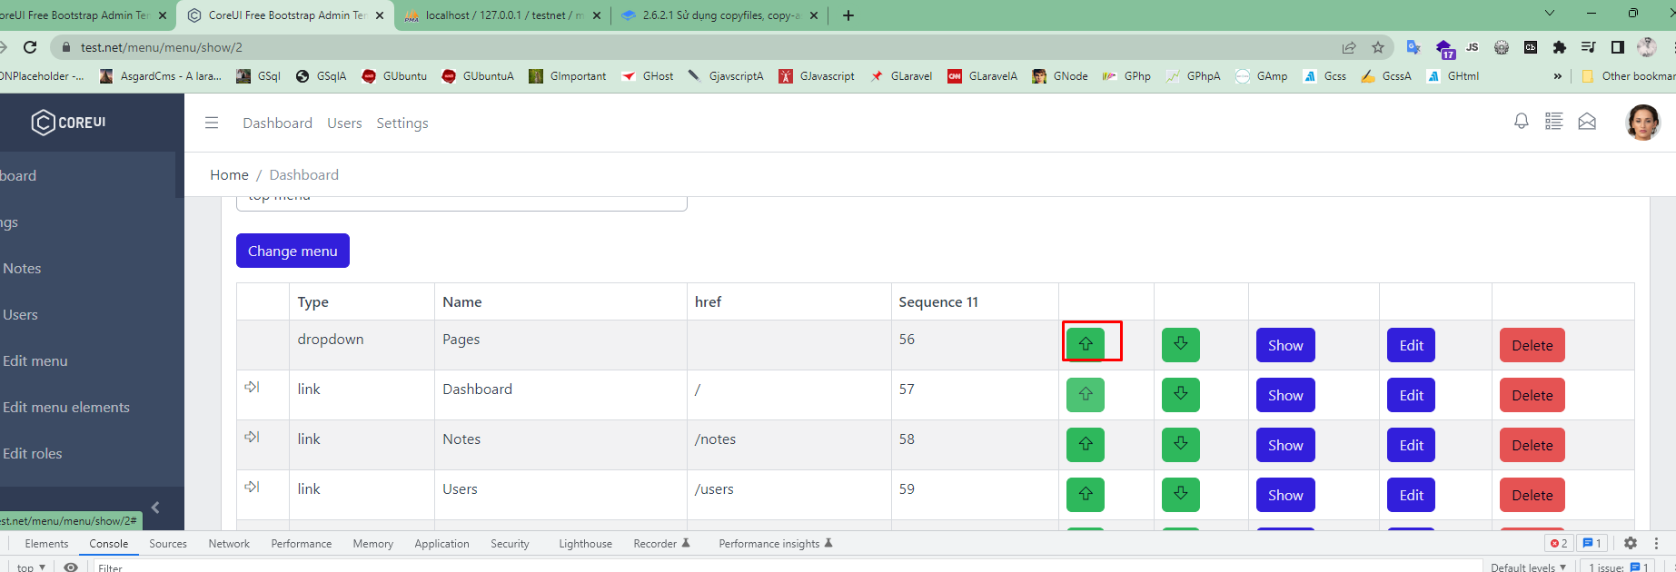Click the Home breadcrumb link
The image size is (1676, 572).
[x=229, y=175]
